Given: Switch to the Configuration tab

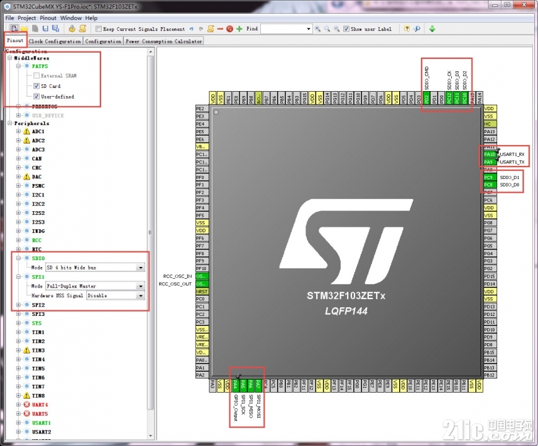Looking at the screenshot, I should 103,41.
